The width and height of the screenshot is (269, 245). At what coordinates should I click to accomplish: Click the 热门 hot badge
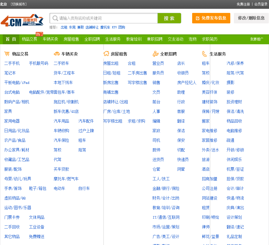(x=39, y=34)
